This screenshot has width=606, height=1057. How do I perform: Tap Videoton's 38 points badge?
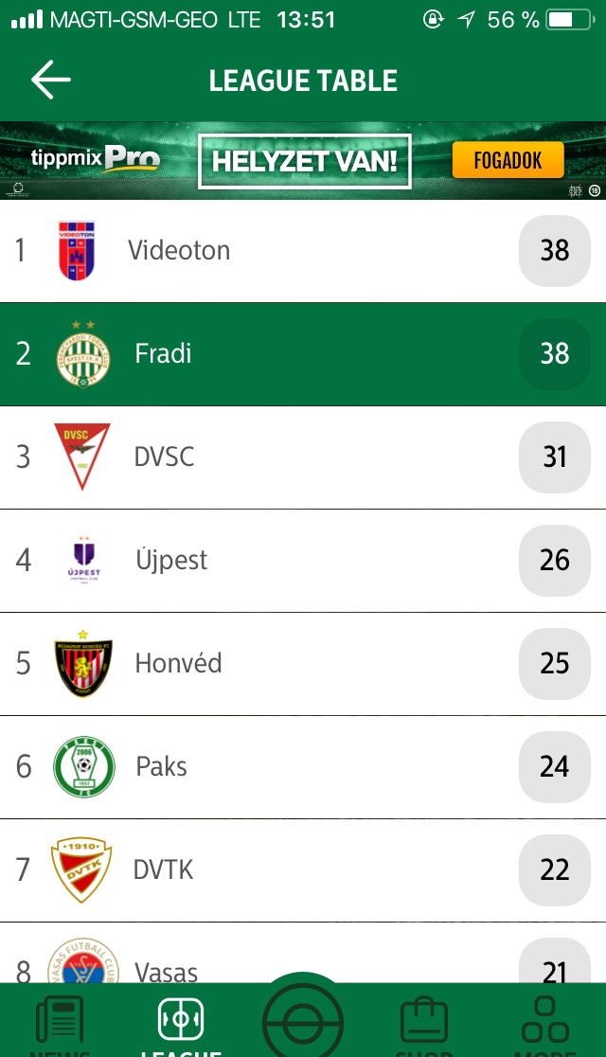555,250
